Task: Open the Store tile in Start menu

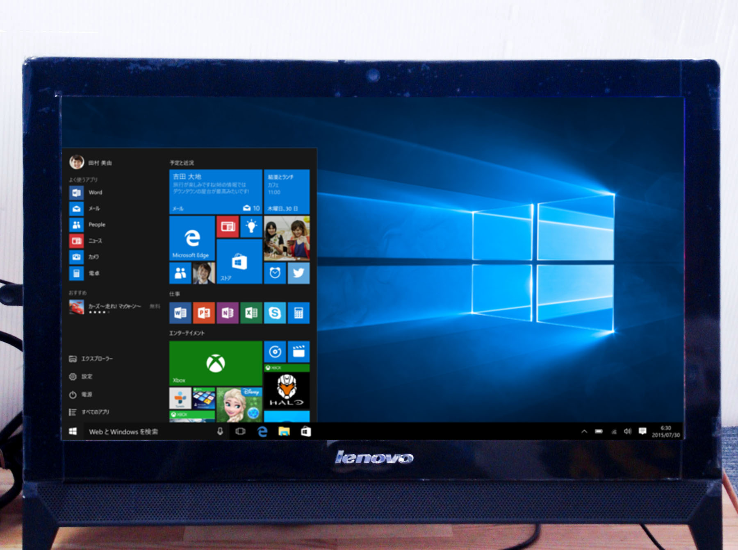Action: [239, 261]
